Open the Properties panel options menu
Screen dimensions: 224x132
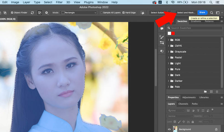click(222, 97)
